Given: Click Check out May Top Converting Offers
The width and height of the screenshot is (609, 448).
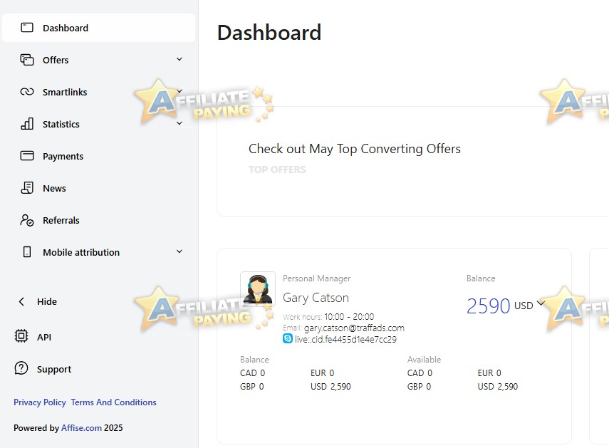Looking at the screenshot, I should pos(355,149).
